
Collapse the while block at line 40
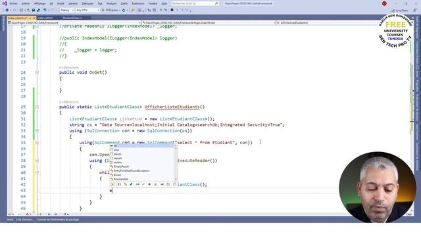point(37,172)
